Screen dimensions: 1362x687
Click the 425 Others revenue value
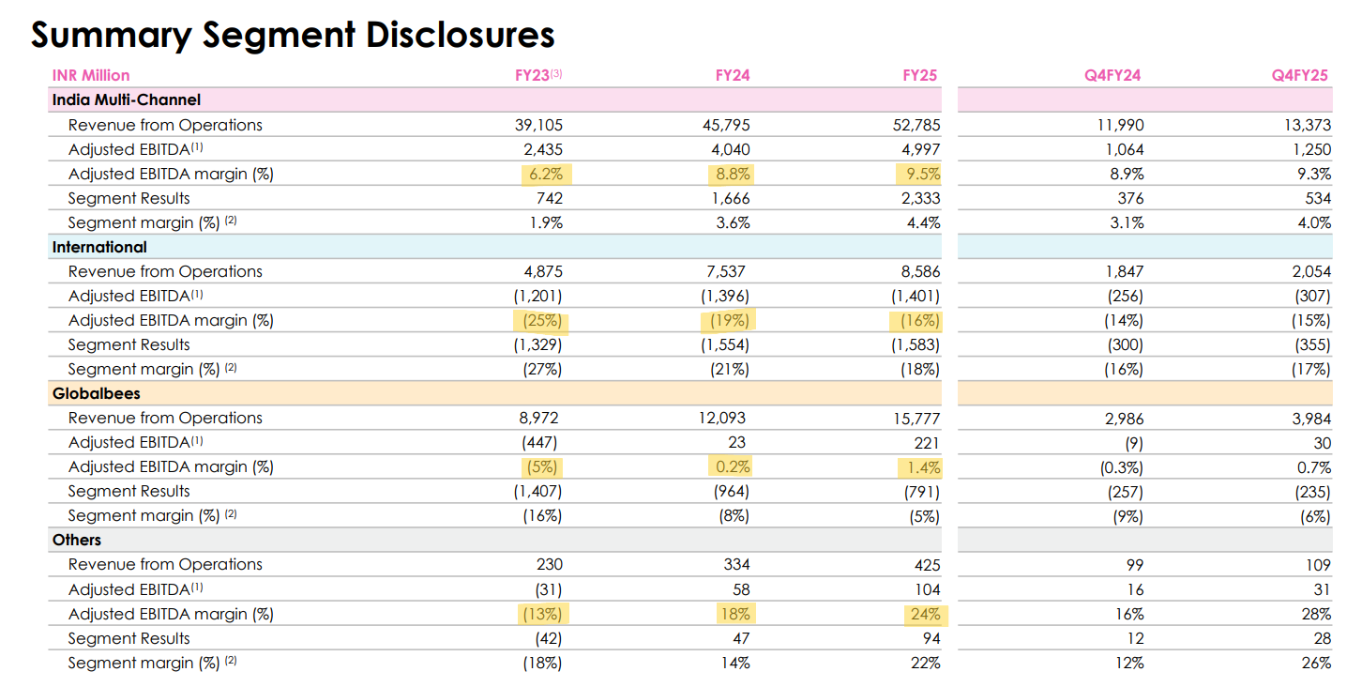[927, 564]
